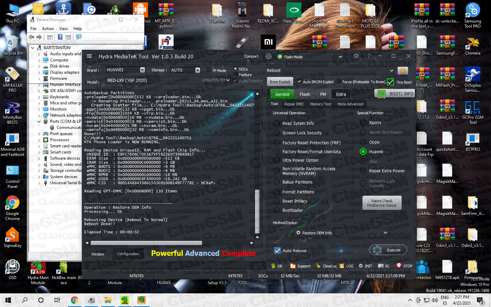Click the orange asterisk reboot button

[x=403, y=71]
